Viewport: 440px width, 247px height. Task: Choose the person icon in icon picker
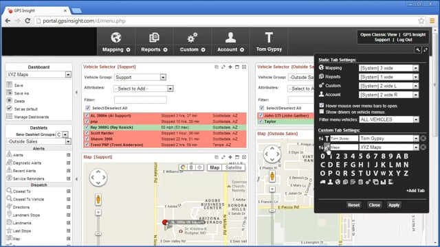330,182
